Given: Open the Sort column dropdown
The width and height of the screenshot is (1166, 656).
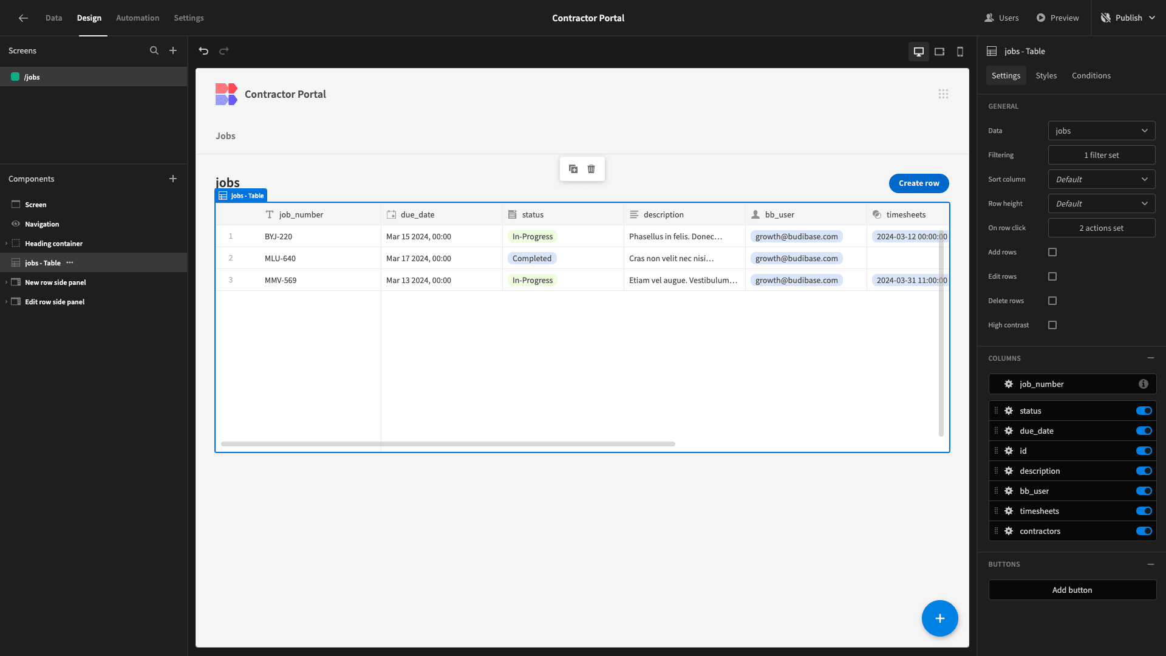Looking at the screenshot, I should coord(1102,179).
